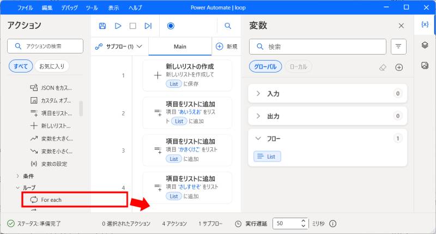
Task: Click the recorder icon in toolbar
Action: [x=171, y=26]
